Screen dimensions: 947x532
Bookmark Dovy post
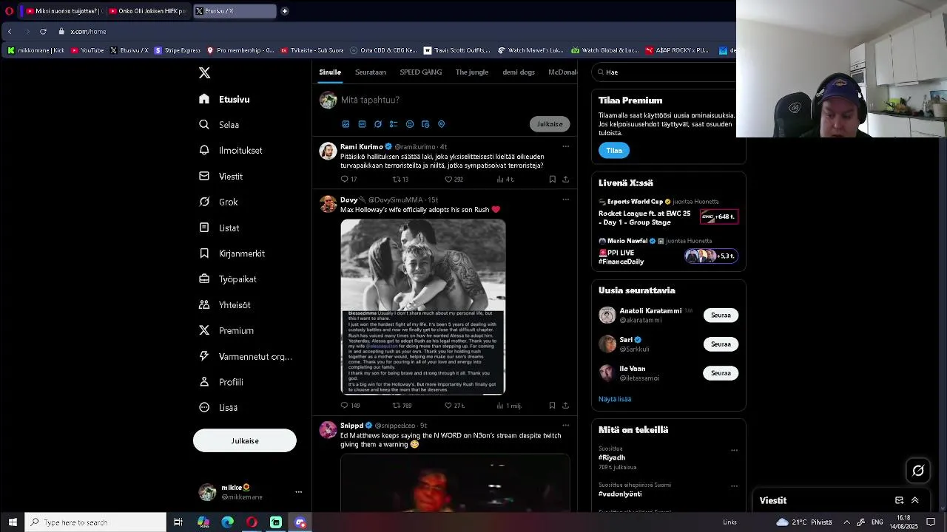pyautogui.click(x=552, y=405)
